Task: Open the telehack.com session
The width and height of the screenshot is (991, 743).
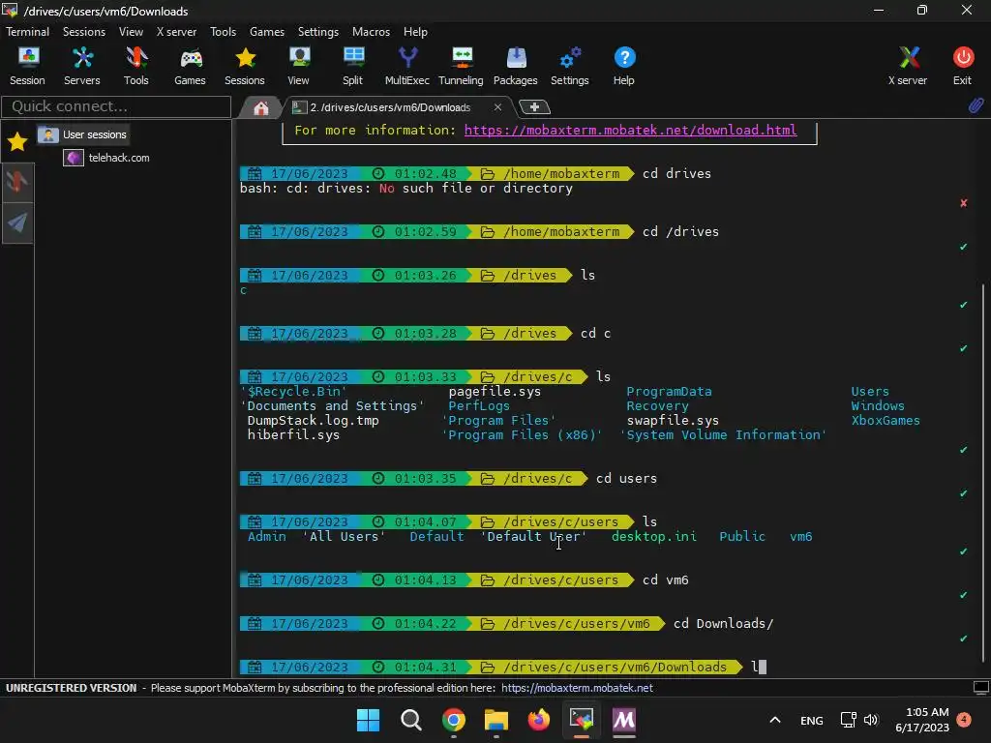Action: point(107,158)
